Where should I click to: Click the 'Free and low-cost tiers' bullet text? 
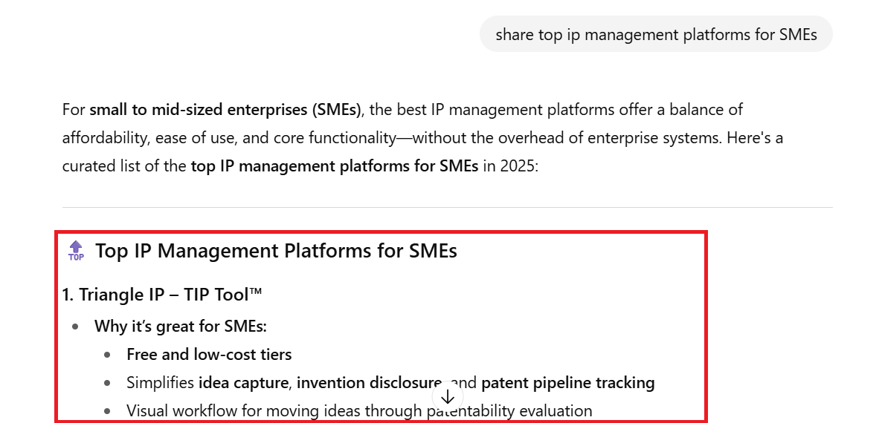[209, 354]
